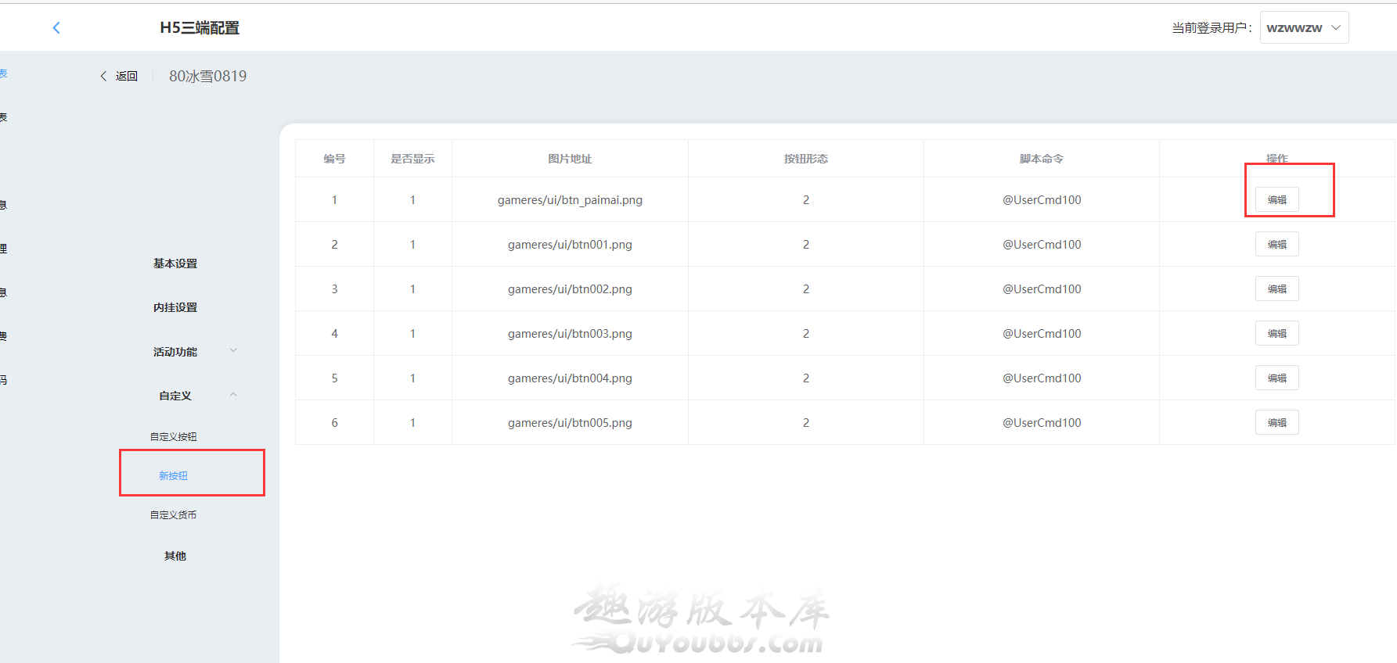The image size is (1397, 663).
Task: Click the gameres/ui/btn_paimai.png cell
Action: tap(570, 200)
